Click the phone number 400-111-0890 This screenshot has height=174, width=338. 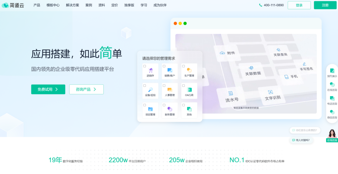[x=274, y=5]
